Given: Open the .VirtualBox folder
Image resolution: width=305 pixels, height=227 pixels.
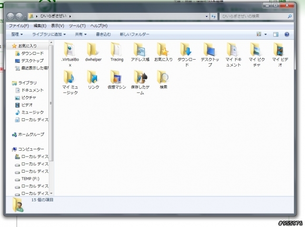Looking at the screenshot, I should pyautogui.click(x=70, y=54).
